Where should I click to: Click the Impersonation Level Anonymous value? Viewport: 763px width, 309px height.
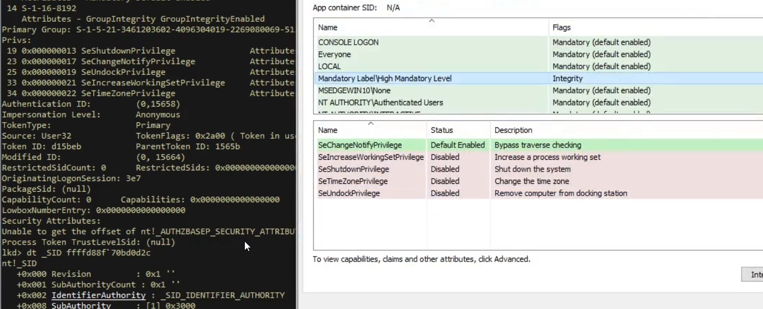158,115
